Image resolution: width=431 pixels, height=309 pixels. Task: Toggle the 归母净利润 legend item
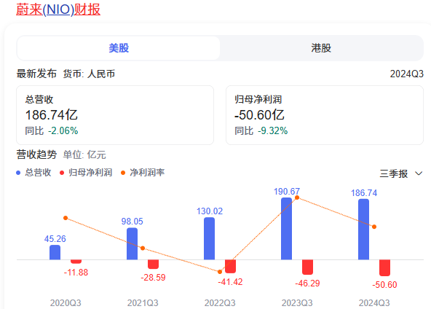[x=86, y=173]
